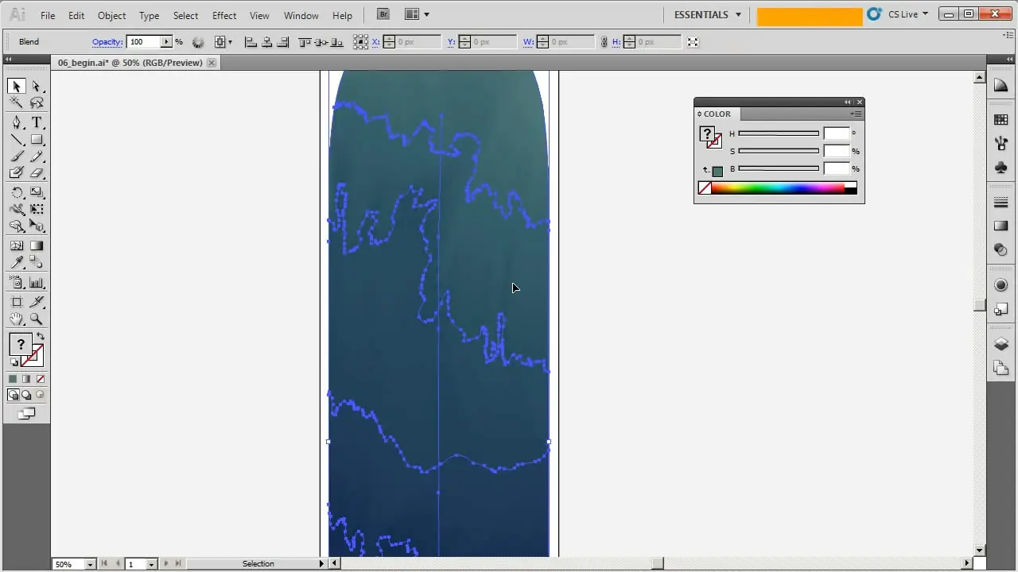
Task: Open the ESSENTIALS workspace switcher
Action: [708, 14]
